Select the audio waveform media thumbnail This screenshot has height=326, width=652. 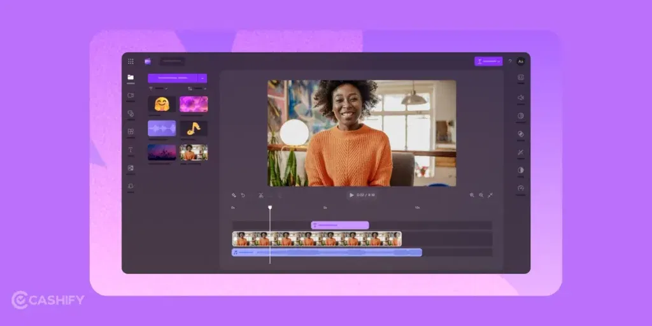(x=162, y=129)
